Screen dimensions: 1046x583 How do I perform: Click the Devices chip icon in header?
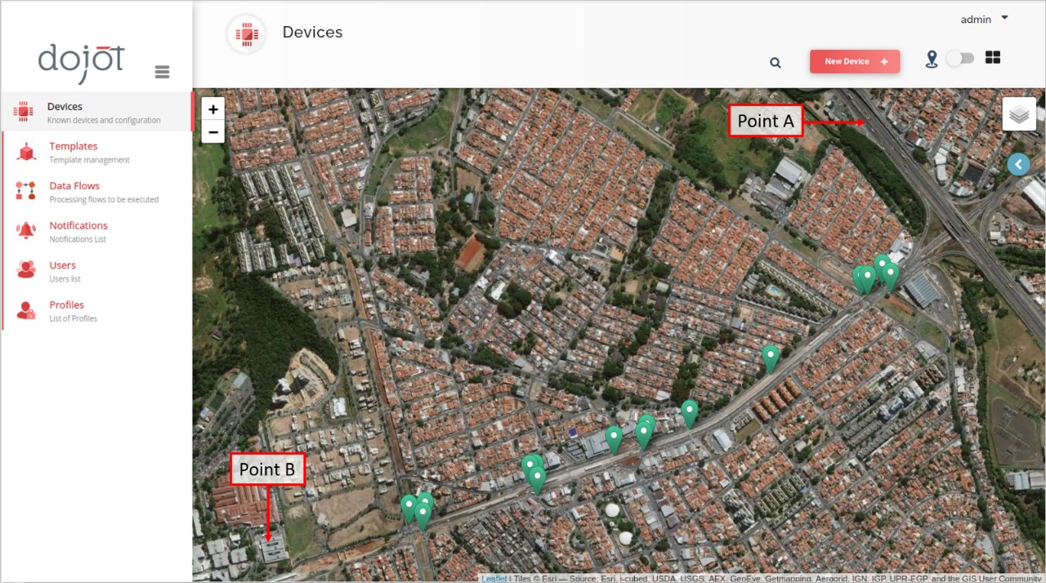246,34
